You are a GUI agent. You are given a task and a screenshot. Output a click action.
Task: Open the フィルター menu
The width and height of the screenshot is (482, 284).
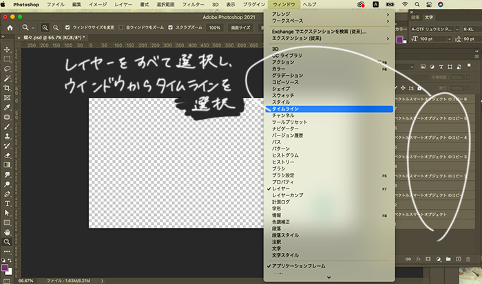(193, 5)
